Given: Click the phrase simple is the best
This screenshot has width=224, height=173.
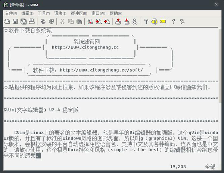Looking at the screenshot, I should tap(135, 150).
